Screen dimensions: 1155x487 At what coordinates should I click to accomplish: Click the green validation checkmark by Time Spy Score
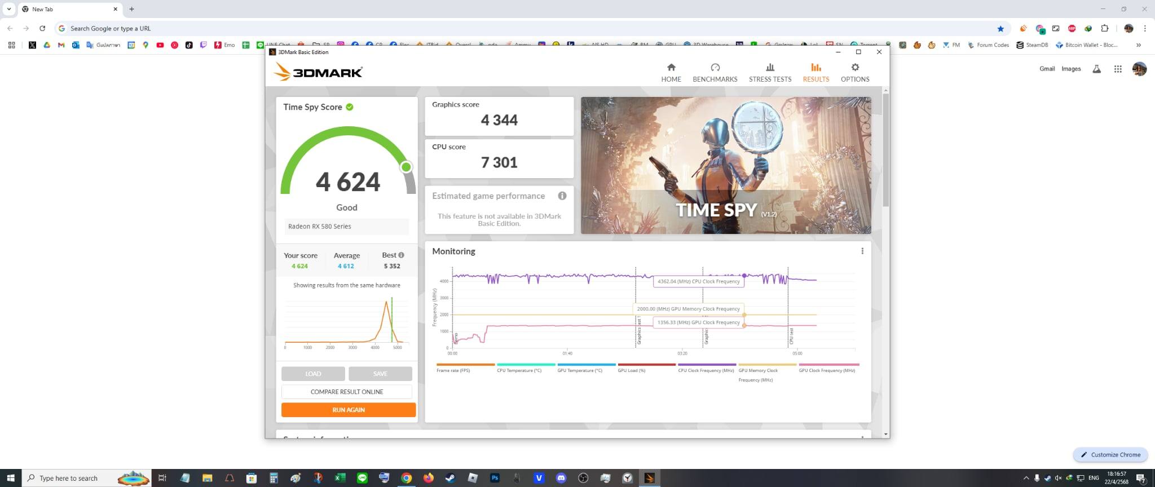coord(350,107)
